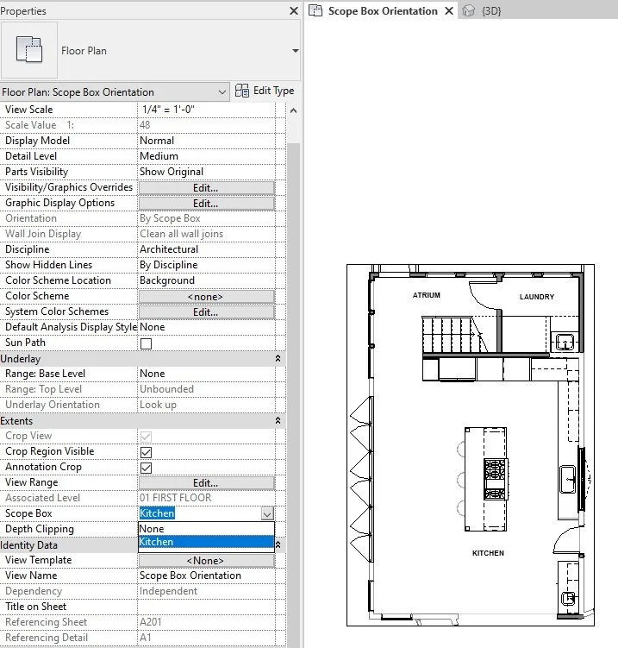Toggle the grayed Crop View checkbox
This screenshot has width=618, height=648.
147,437
